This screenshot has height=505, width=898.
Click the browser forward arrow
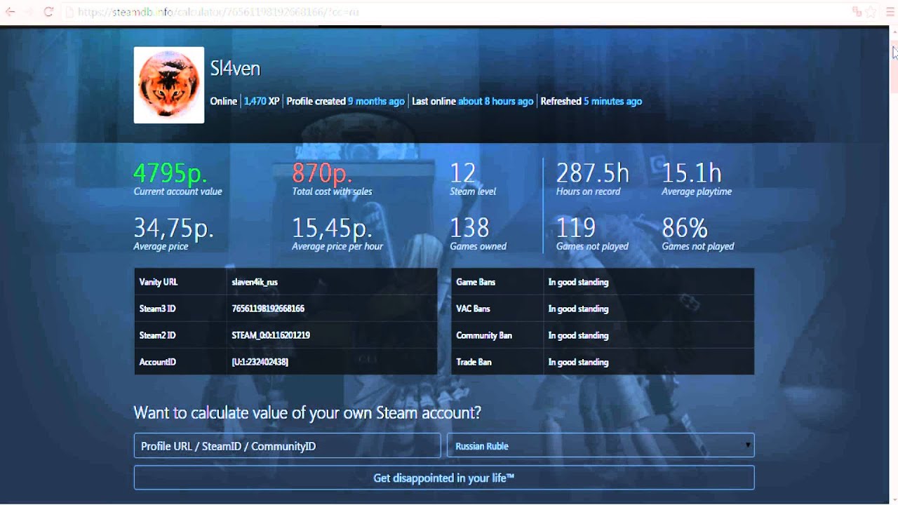[29, 12]
